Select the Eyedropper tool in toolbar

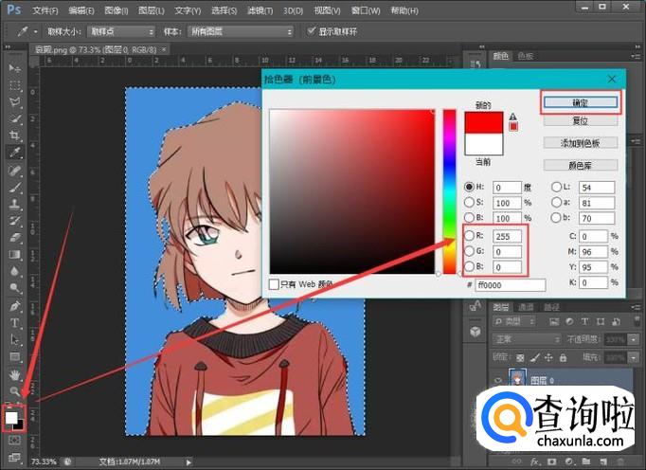click(15, 153)
